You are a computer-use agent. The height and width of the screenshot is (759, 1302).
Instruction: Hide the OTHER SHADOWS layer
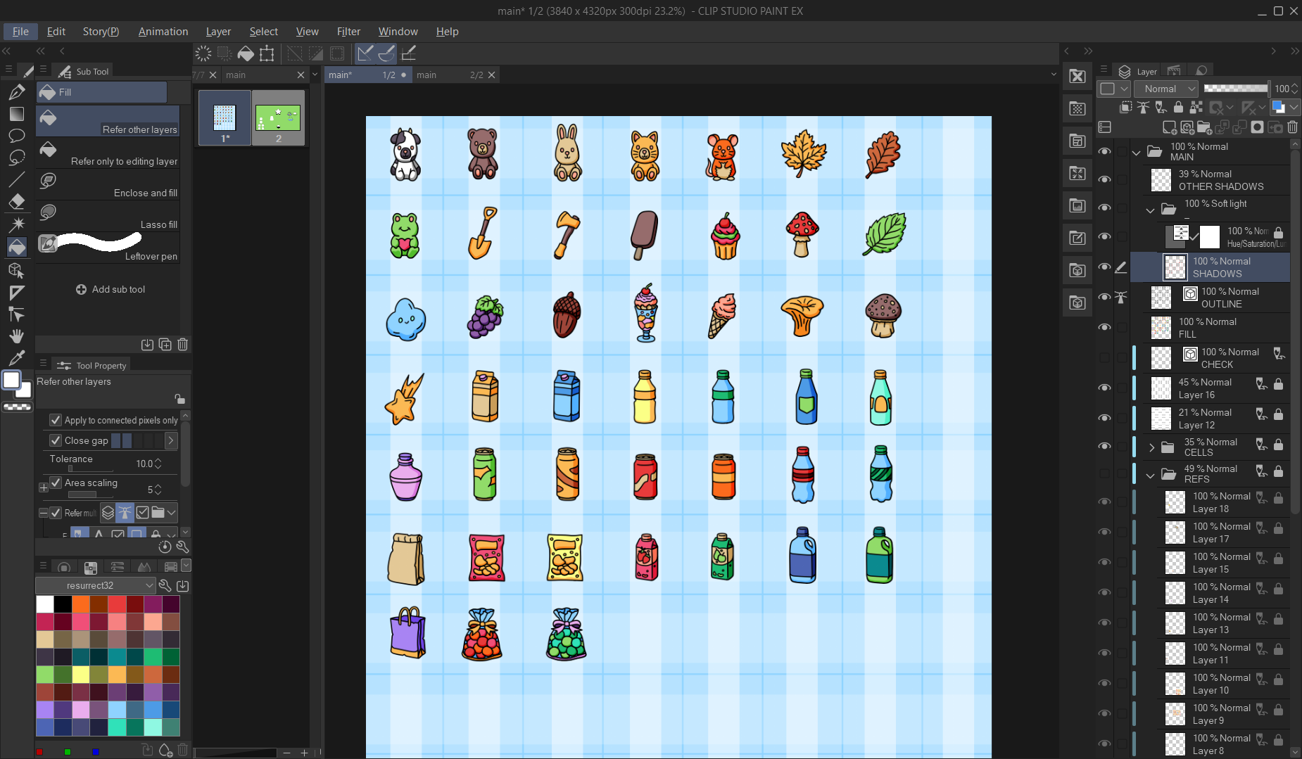click(1104, 179)
